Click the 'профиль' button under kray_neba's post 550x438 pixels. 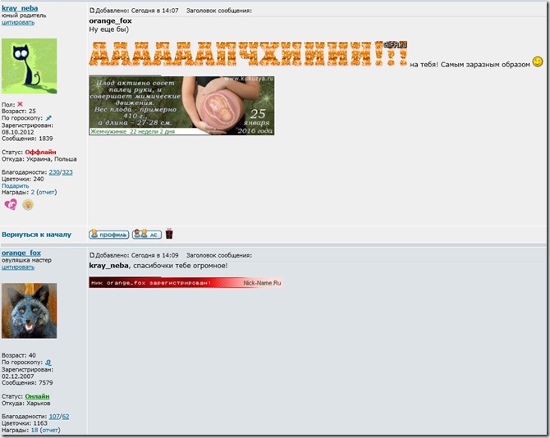pyautogui.click(x=108, y=234)
